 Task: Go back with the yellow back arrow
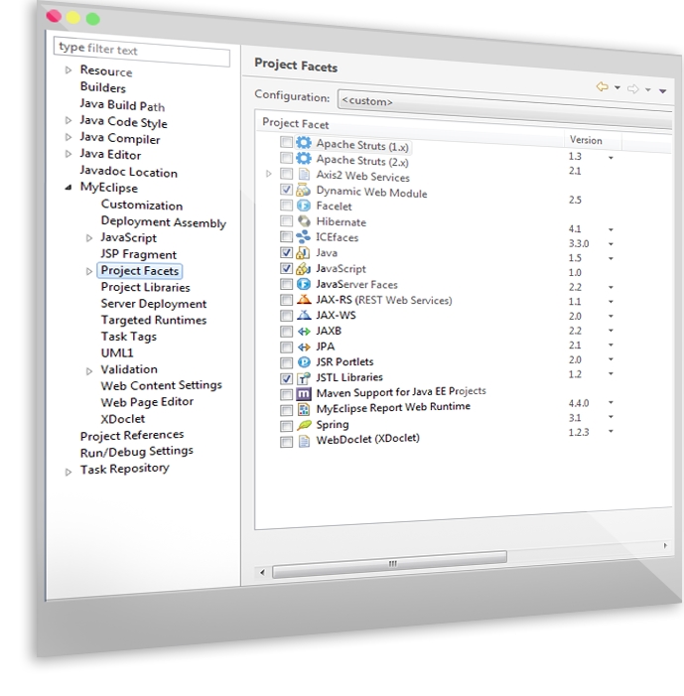pyautogui.click(x=602, y=86)
